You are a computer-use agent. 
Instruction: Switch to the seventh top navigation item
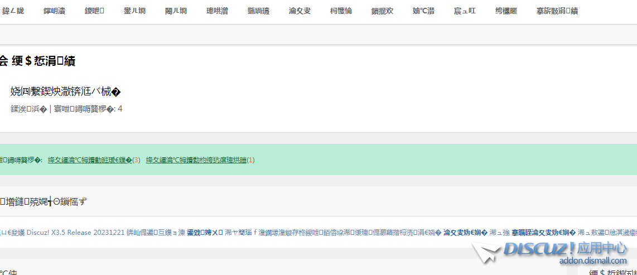[258, 11]
